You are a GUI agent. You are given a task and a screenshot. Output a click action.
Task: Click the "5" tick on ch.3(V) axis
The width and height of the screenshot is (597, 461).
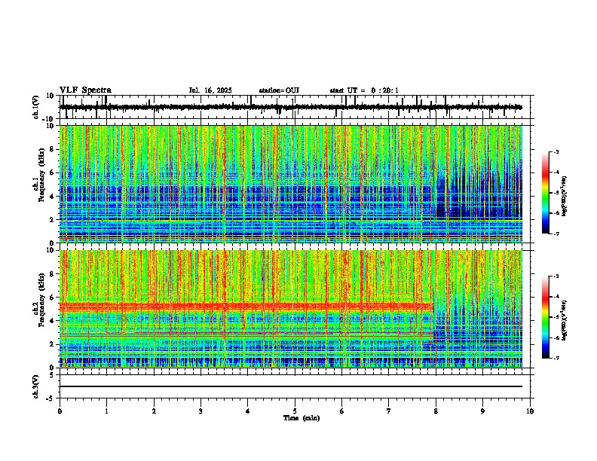53,375
